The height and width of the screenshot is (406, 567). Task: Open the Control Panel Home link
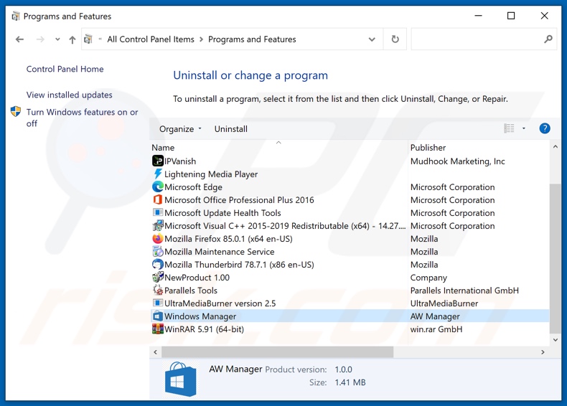[65, 69]
